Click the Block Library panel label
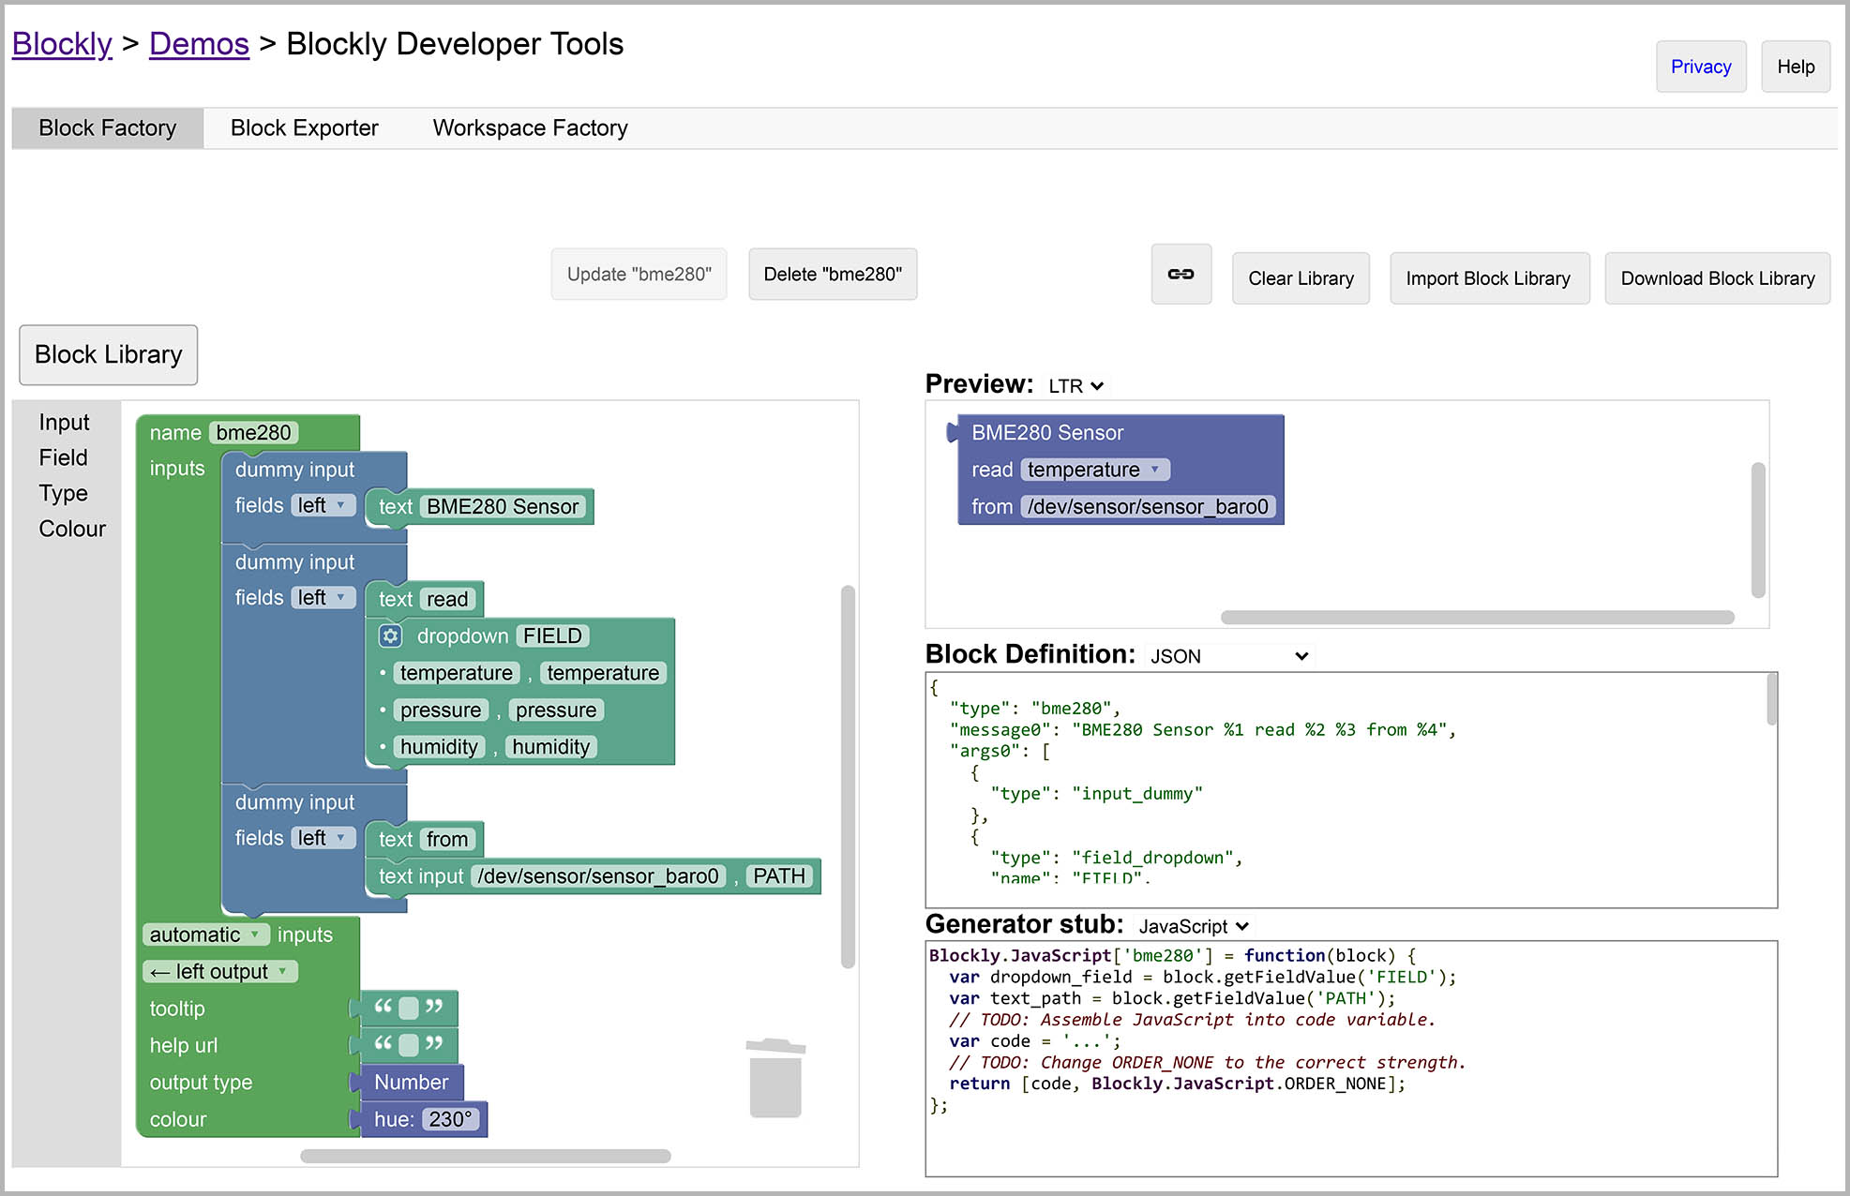 pyautogui.click(x=108, y=353)
